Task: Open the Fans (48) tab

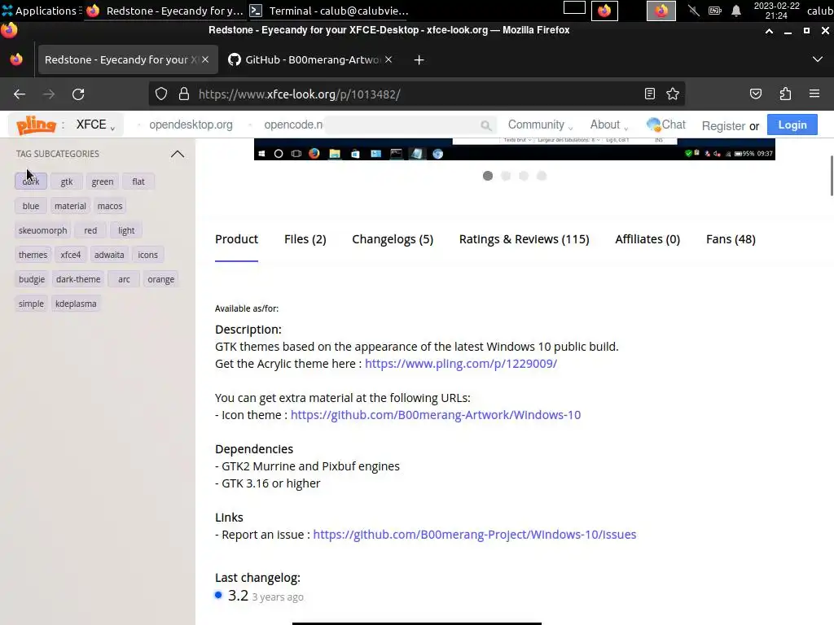Action: [731, 240]
